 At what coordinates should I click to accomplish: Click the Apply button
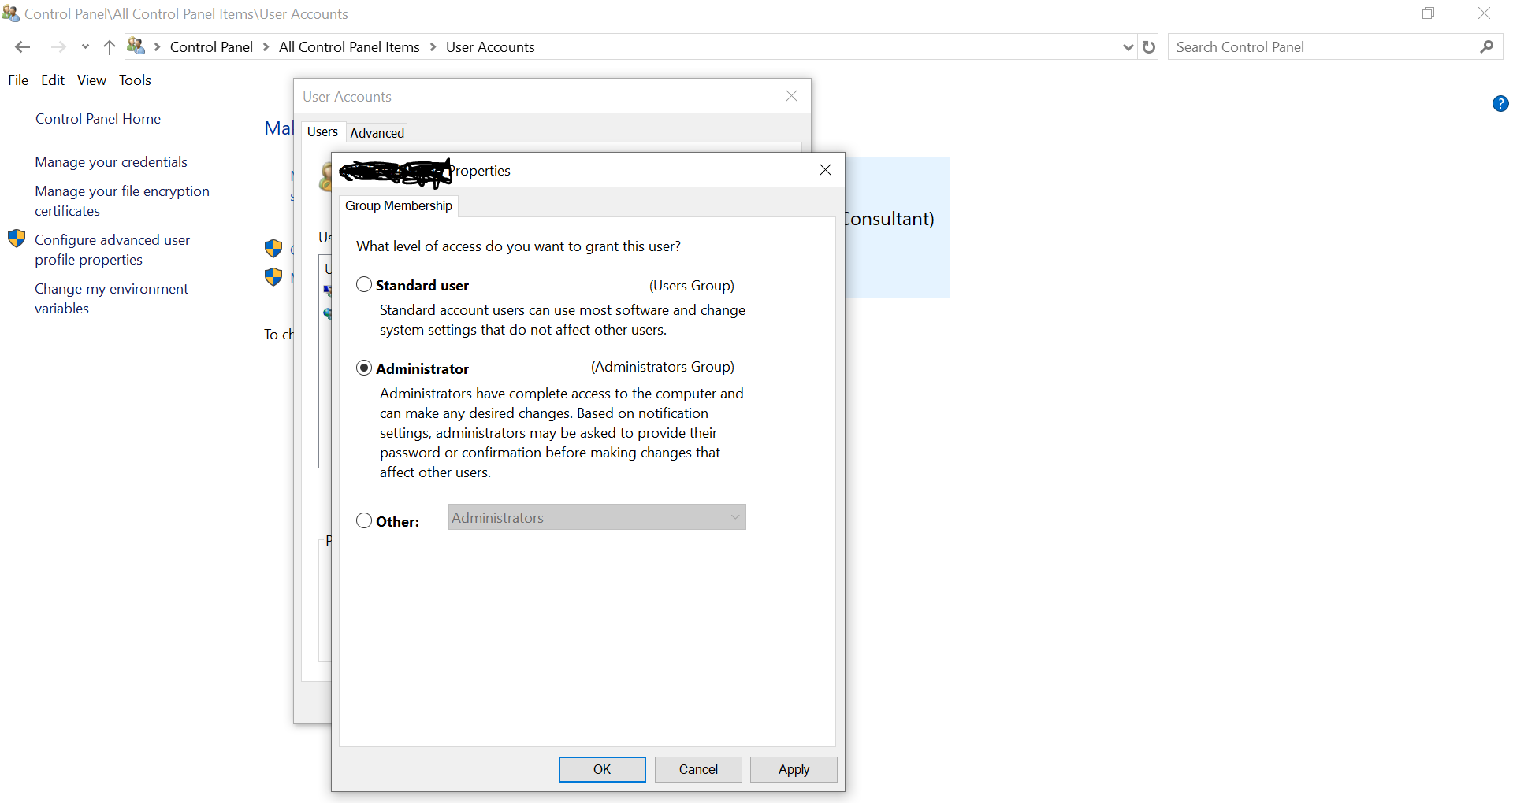point(794,769)
